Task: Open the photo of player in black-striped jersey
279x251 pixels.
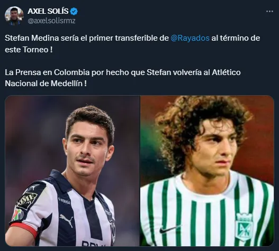Action: tap(72, 171)
